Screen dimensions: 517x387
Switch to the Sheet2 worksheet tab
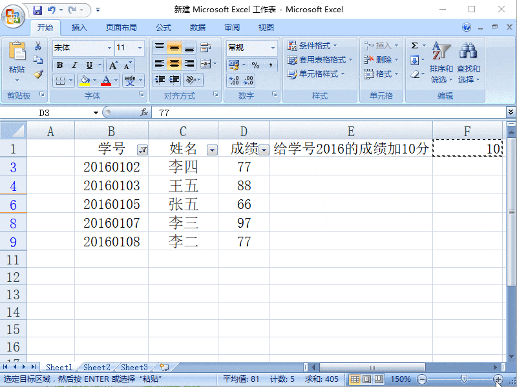tap(96, 366)
